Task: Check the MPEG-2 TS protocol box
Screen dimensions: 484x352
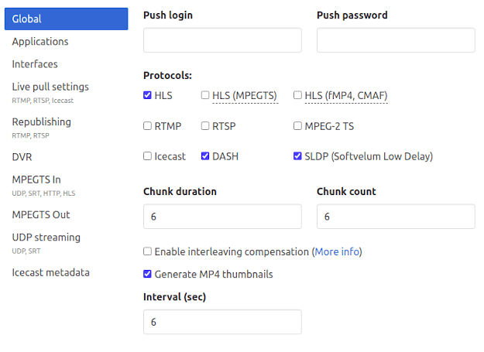Action: coord(298,126)
